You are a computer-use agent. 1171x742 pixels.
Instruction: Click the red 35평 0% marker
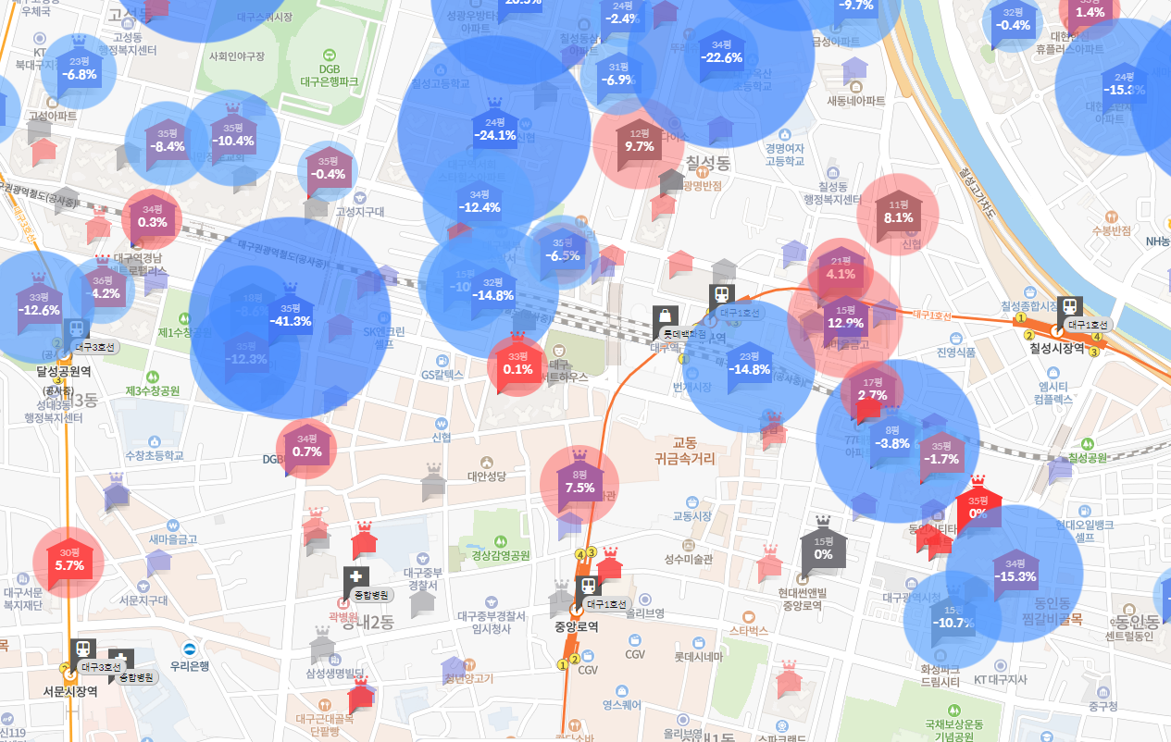point(978,508)
